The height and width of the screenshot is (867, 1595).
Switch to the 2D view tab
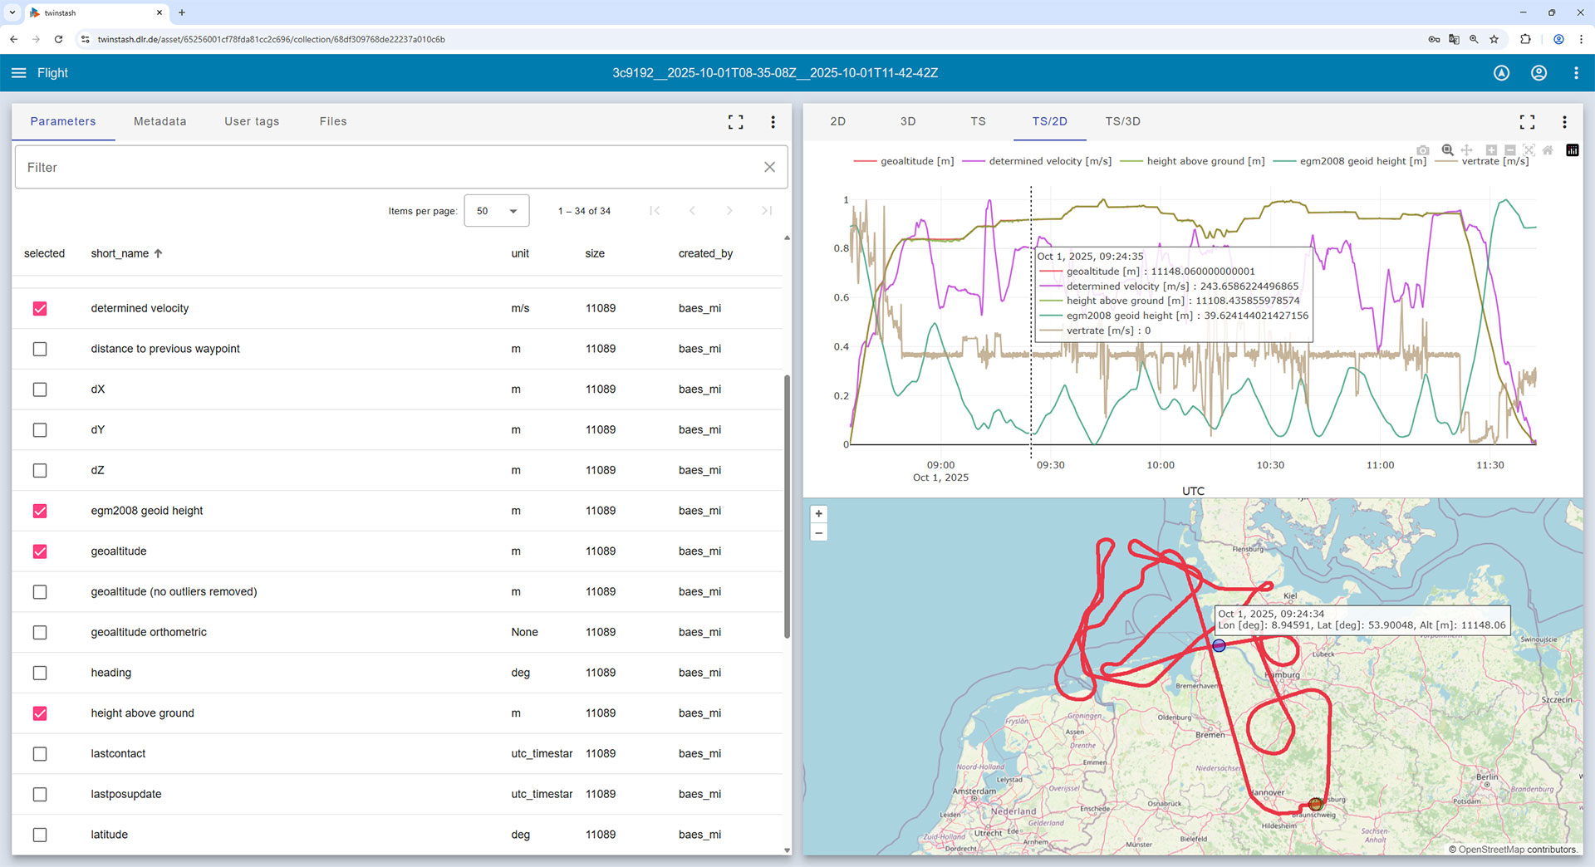click(838, 121)
